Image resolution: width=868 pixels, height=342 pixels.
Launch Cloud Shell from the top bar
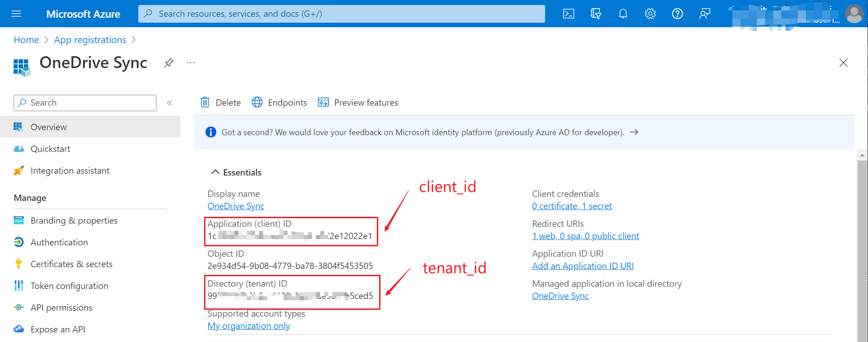click(x=568, y=14)
